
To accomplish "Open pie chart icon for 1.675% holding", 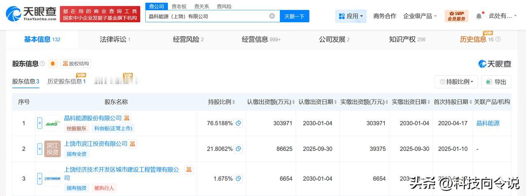I will [x=238, y=179].
